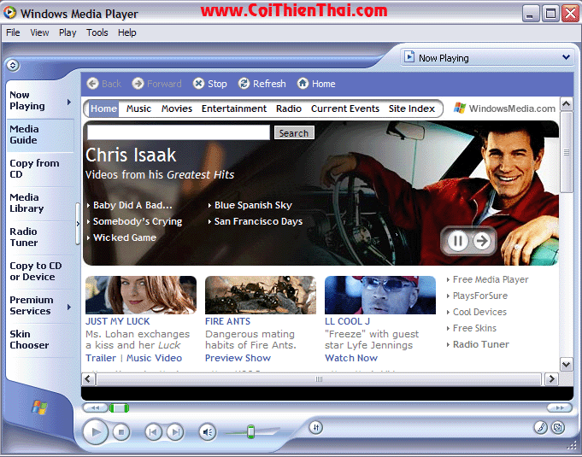Screen dimensions: 582x457
Task: Pause the featured slideshow
Action: coord(458,241)
